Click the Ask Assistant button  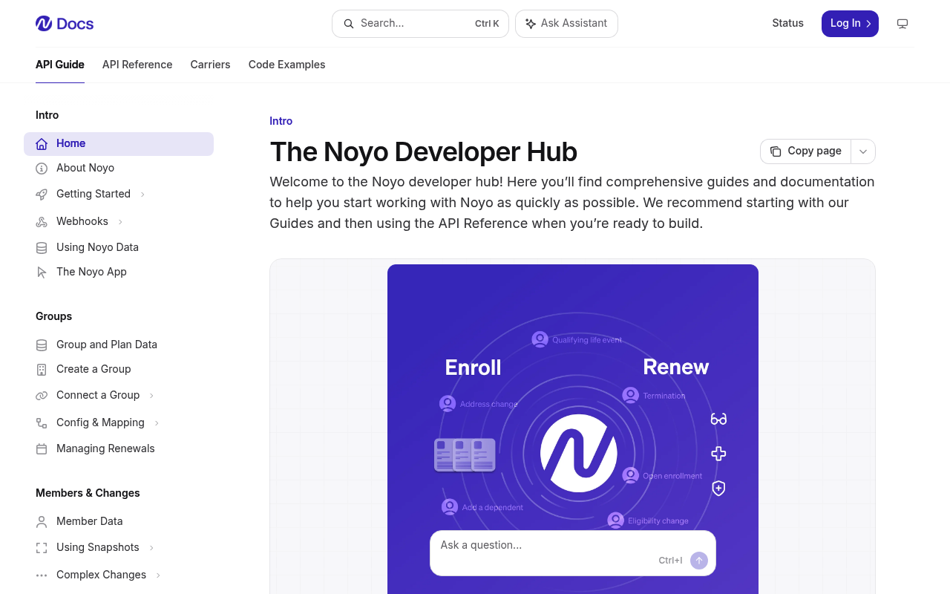coord(566,24)
